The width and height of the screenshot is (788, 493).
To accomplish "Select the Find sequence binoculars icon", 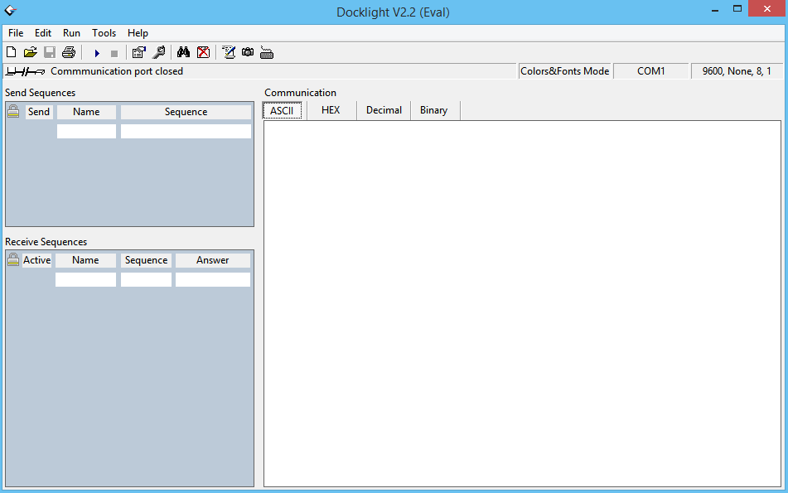I will click(182, 51).
